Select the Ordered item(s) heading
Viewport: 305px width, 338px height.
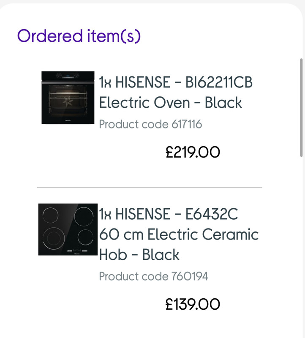coord(79,36)
